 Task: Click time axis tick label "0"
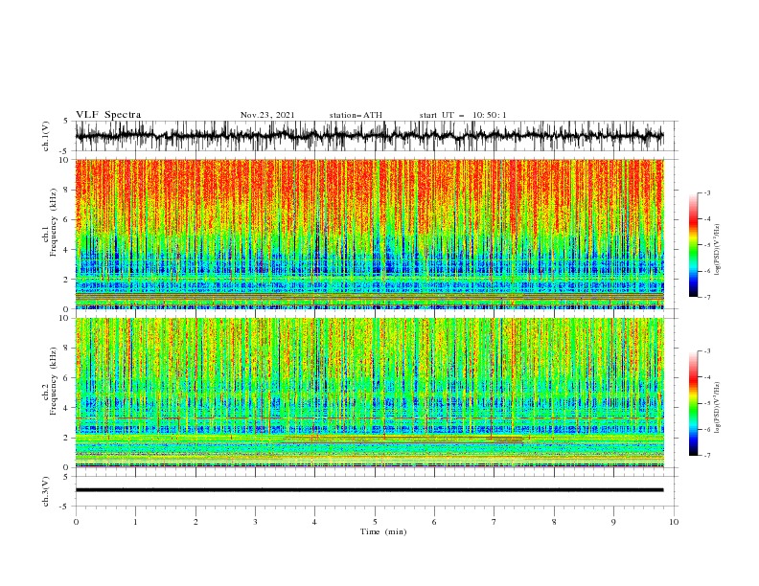76,522
